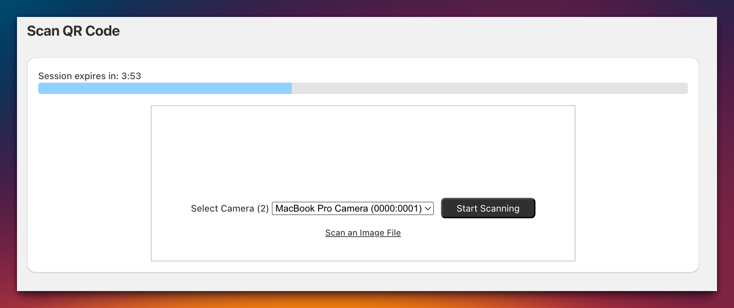
Task: Click the (0000:0001) device ID in camera selector
Action: click(396, 208)
